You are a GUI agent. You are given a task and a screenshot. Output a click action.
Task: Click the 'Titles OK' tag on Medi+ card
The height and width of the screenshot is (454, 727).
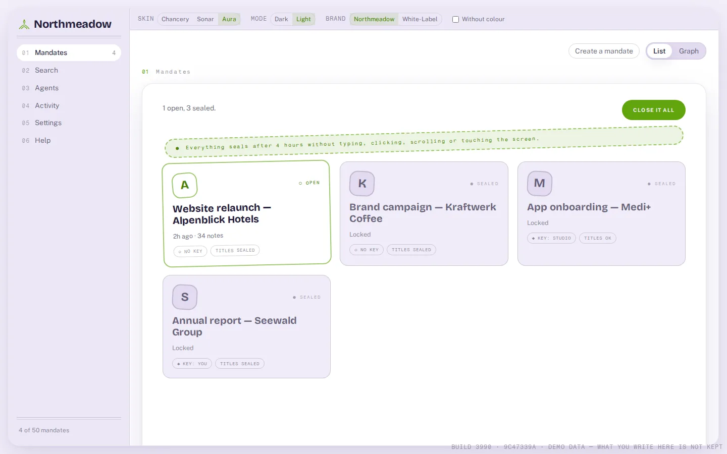[x=598, y=238]
